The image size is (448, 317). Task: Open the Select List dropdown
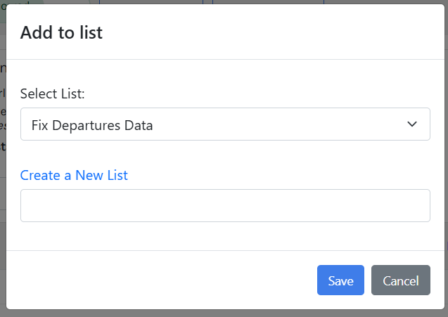(x=225, y=124)
